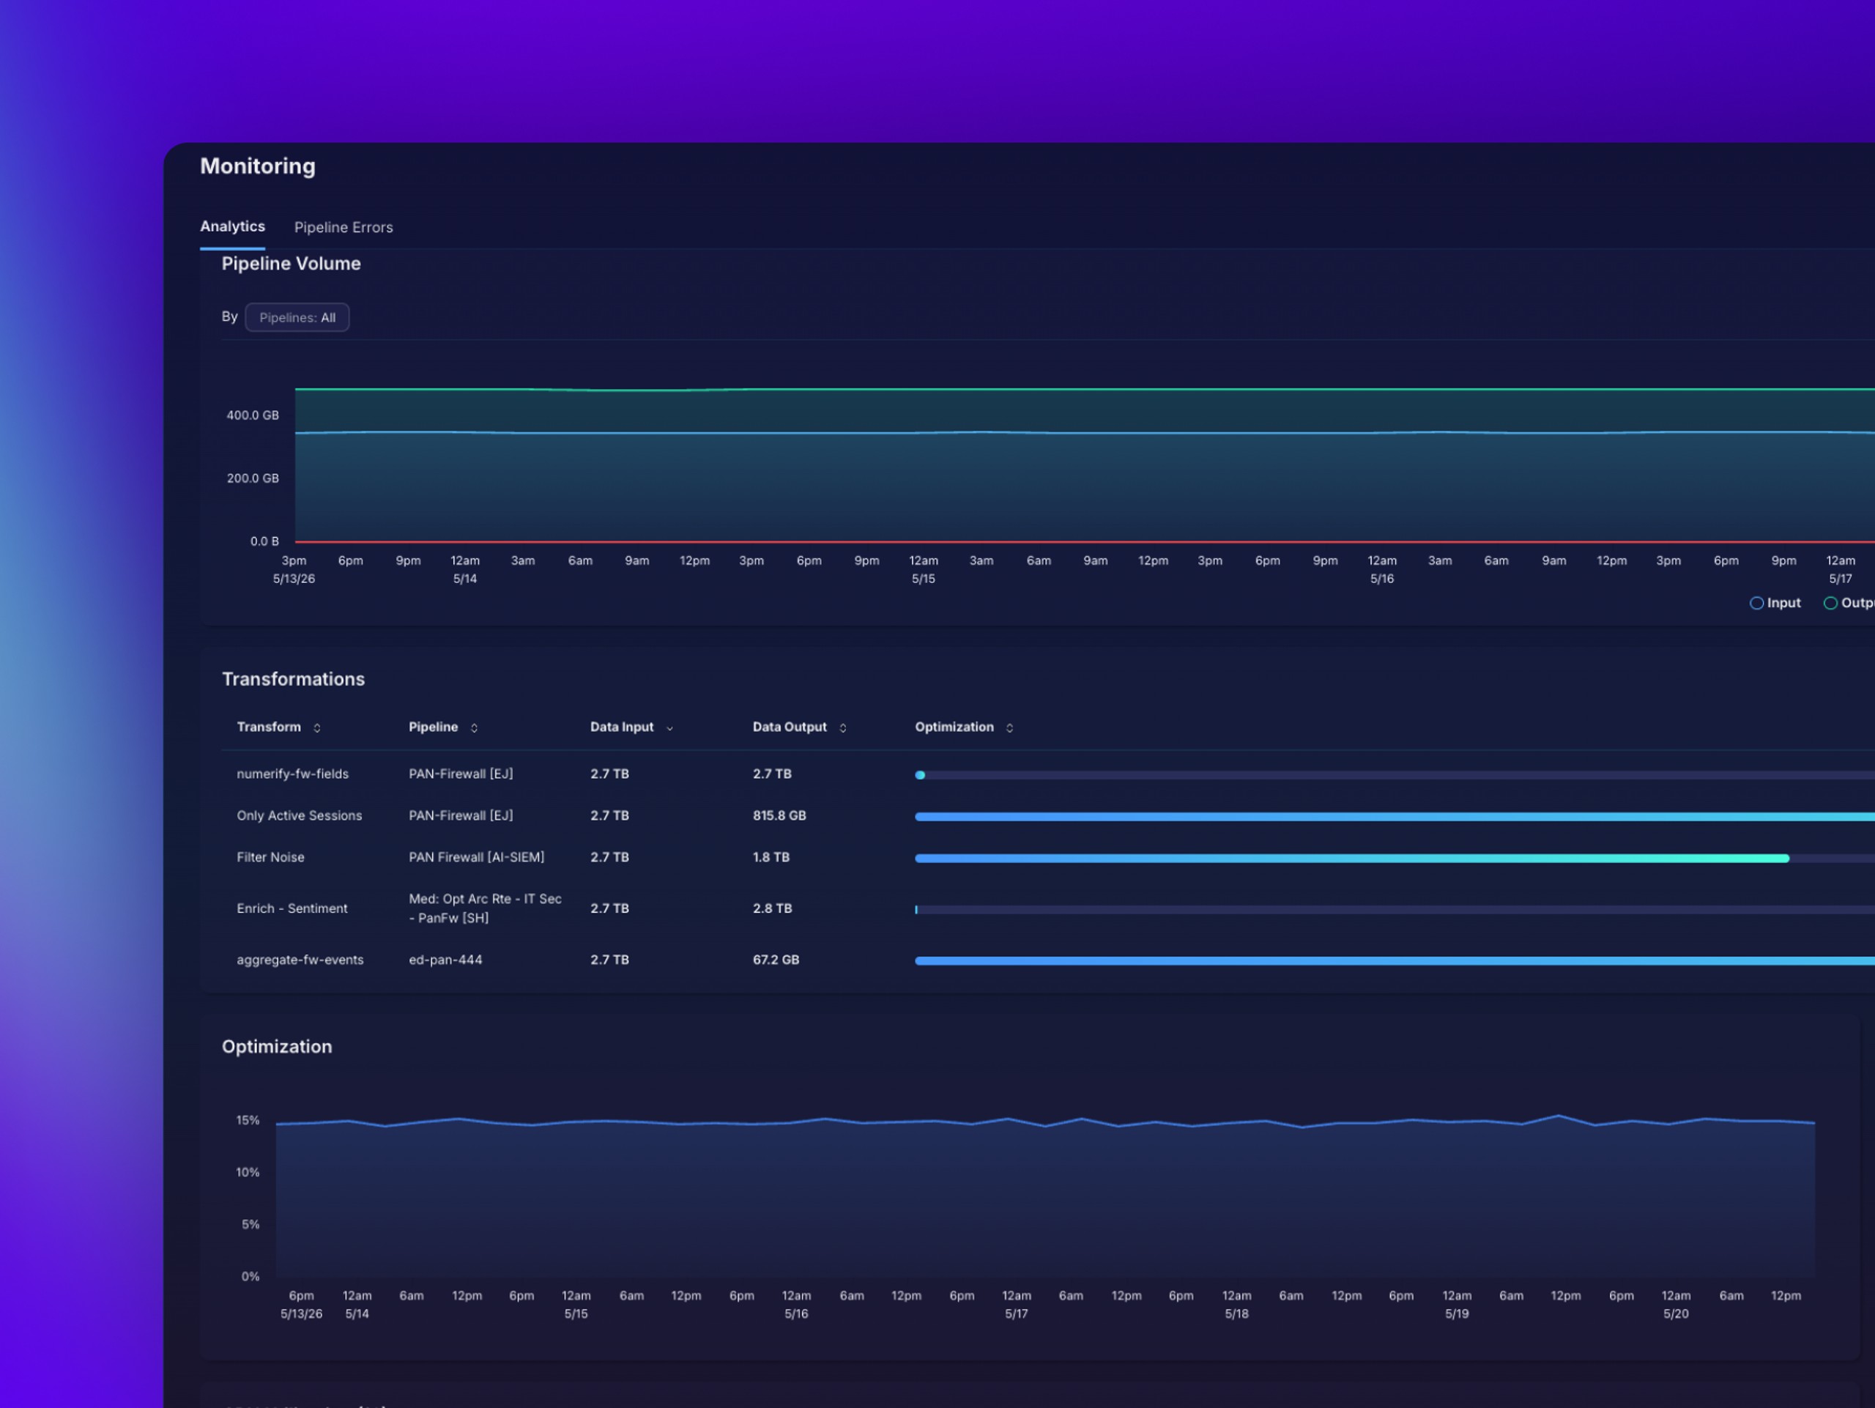This screenshot has height=1408, width=1875.
Task: Click the aggregate-fw-events optimization bar
Action: click(1395, 961)
